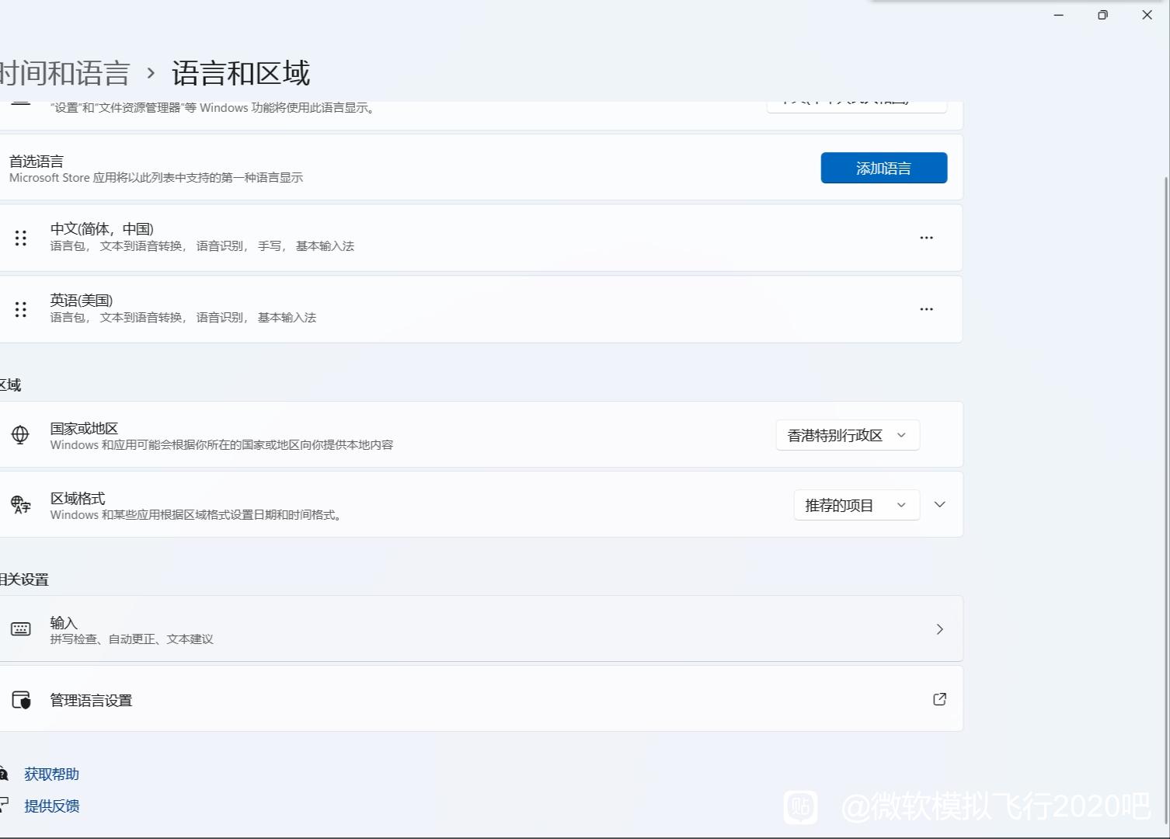Screen dimensions: 1170x839
Task: Click the 首选语言 heading text
Action: pyautogui.click(x=37, y=161)
